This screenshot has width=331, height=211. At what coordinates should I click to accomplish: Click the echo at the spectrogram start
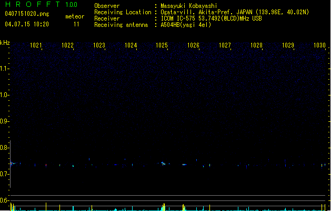[13, 164]
